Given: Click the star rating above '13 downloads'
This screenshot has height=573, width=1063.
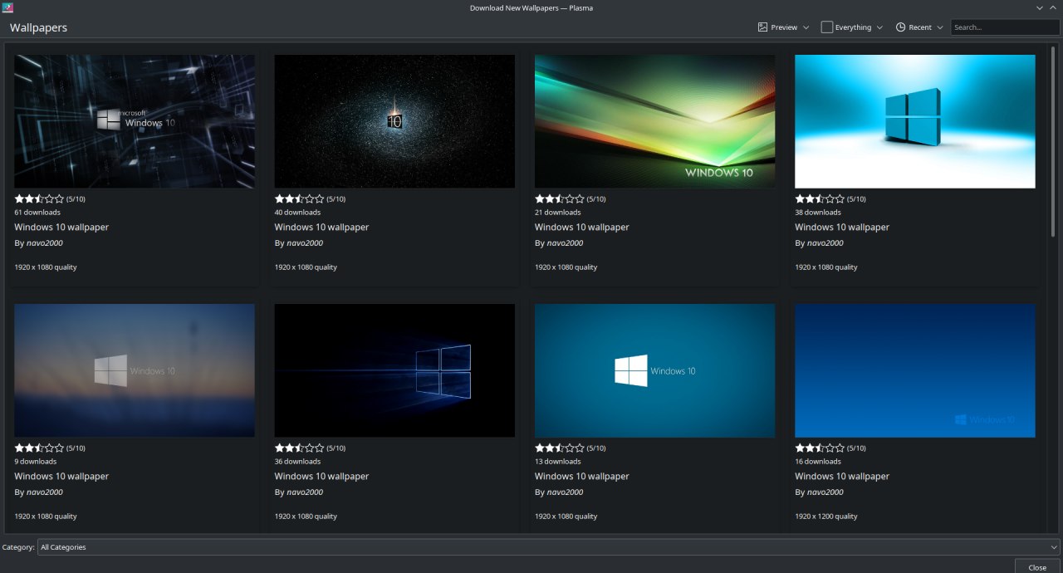Looking at the screenshot, I should (560, 448).
